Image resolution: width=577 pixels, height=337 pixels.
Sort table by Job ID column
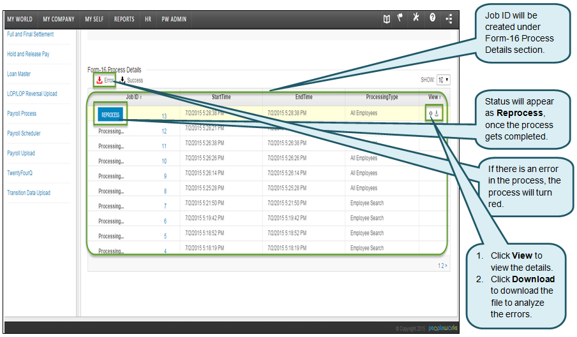pos(133,97)
